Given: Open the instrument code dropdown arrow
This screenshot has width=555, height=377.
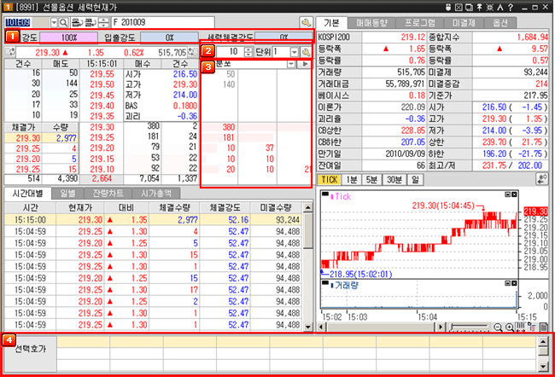Looking at the screenshot, I should (x=52, y=21).
